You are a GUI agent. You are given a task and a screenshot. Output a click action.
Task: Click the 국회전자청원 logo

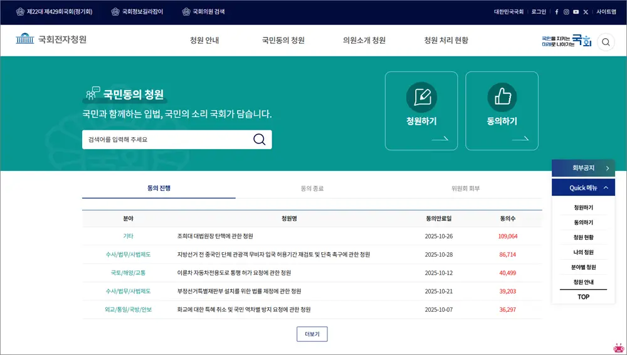pyautogui.click(x=51, y=39)
